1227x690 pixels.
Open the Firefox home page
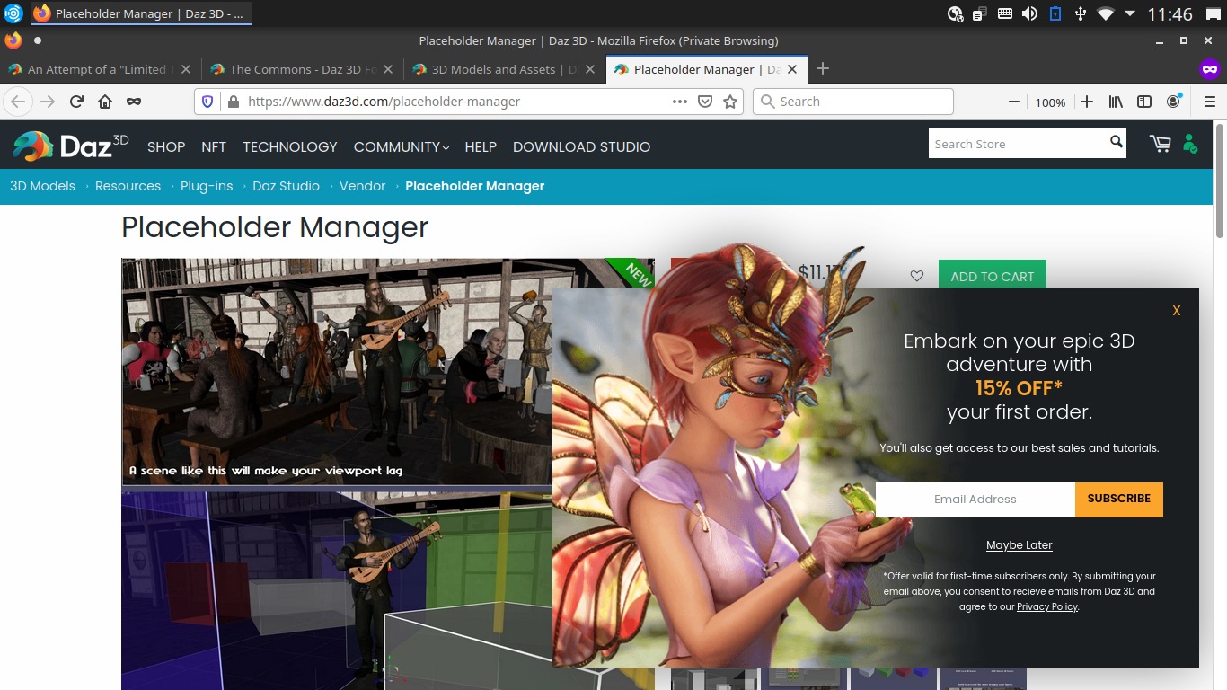click(105, 102)
